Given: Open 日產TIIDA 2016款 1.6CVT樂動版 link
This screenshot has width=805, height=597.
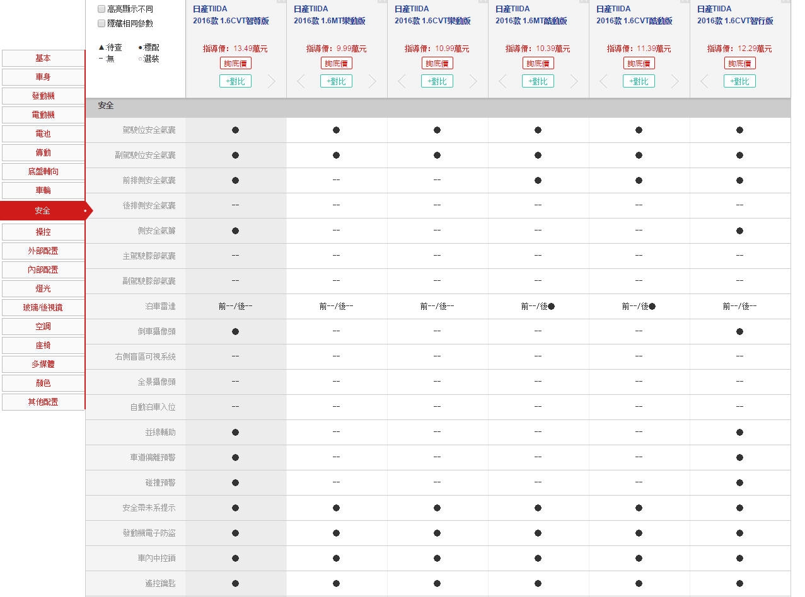Looking at the screenshot, I should pyautogui.click(x=432, y=15).
